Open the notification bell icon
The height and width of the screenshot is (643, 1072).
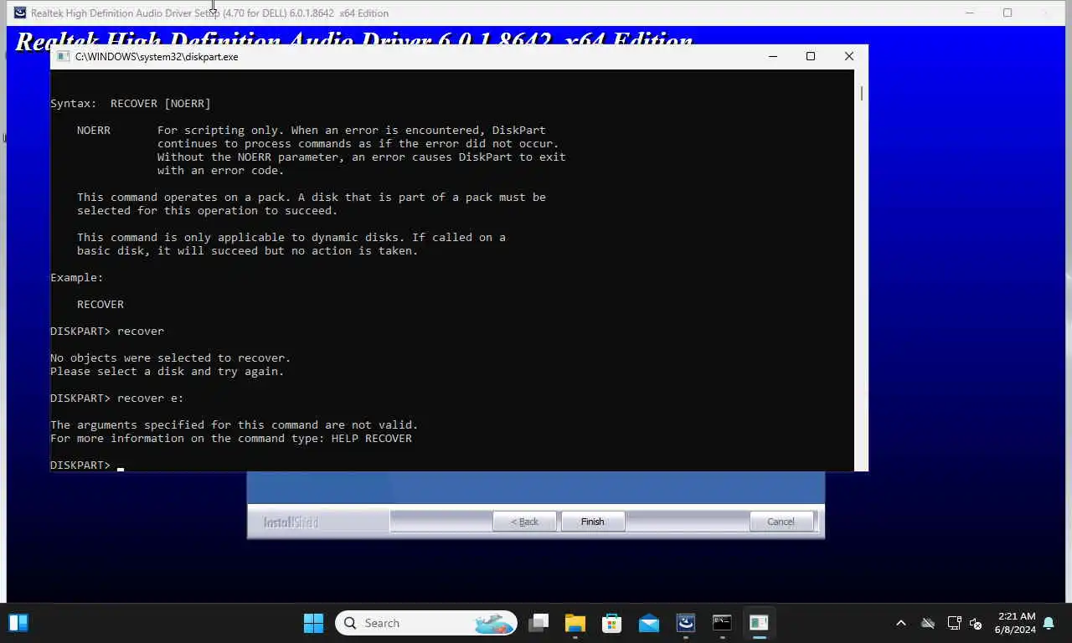click(1049, 623)
